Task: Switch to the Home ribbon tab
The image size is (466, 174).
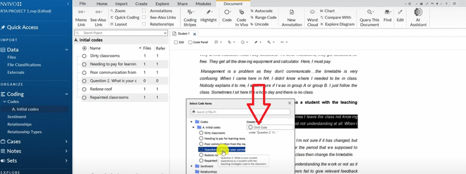Action: 102,4
